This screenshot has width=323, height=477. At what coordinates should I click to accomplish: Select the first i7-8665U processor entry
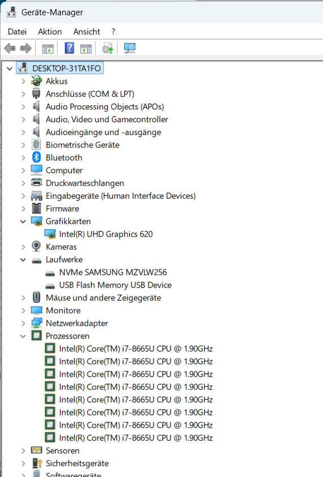point(136,349)
